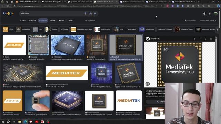The image size is (221, 124).
Task: Search inside image with lens button
Action: (x=147, y=84)
